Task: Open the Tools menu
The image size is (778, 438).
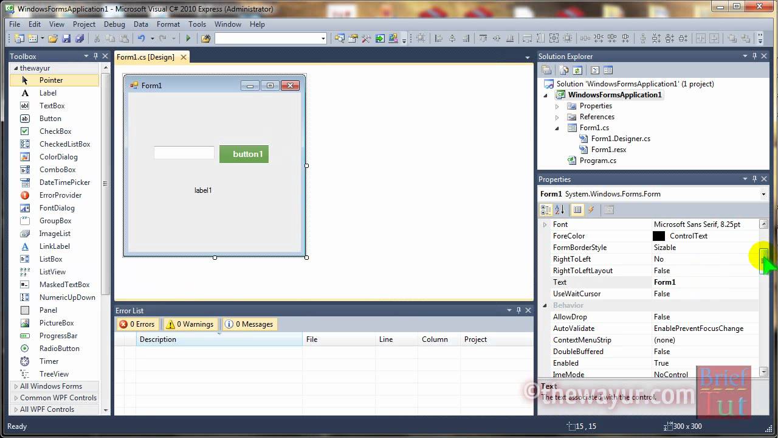Action: click(197, 24)
